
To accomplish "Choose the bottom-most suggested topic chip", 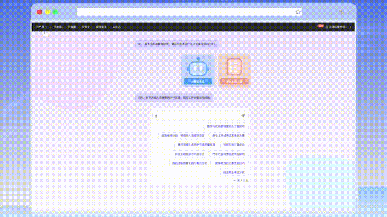I will coord(234,172).
